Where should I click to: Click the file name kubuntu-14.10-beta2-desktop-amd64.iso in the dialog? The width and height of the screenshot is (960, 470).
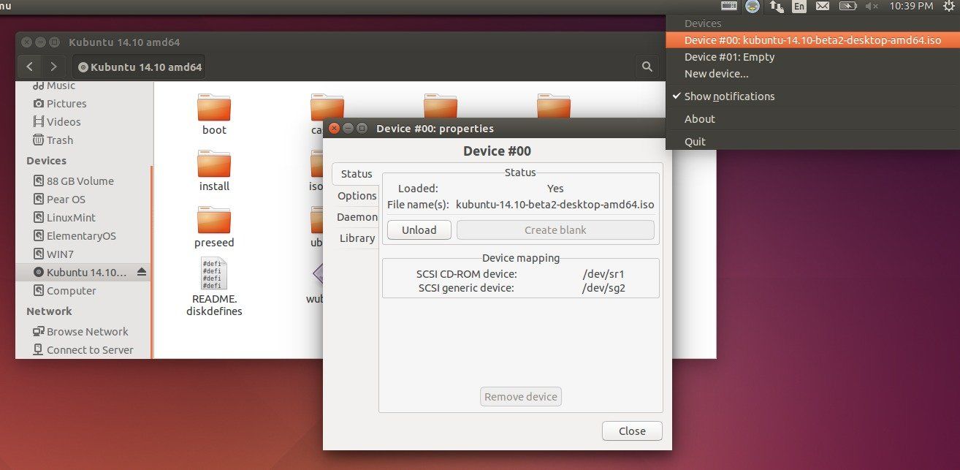(x=555, y=205)
